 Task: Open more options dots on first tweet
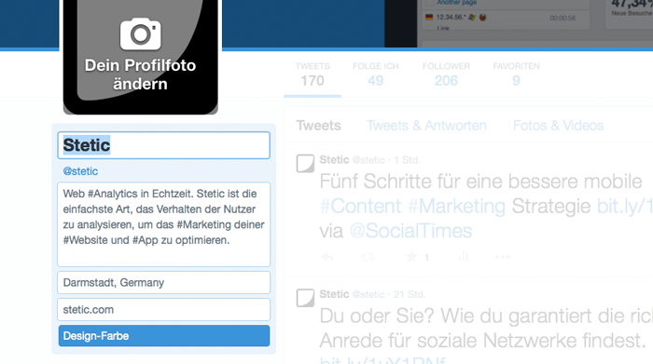[502, 257]
